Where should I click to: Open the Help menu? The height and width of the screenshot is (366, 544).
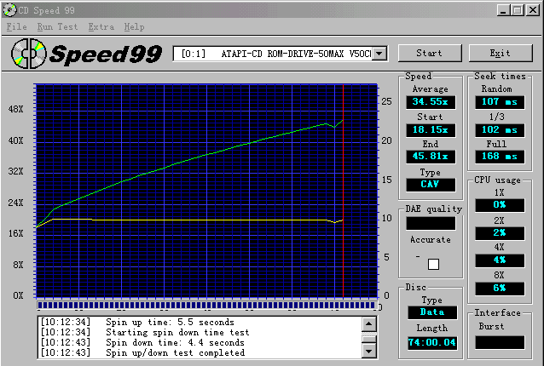(134, 27)
